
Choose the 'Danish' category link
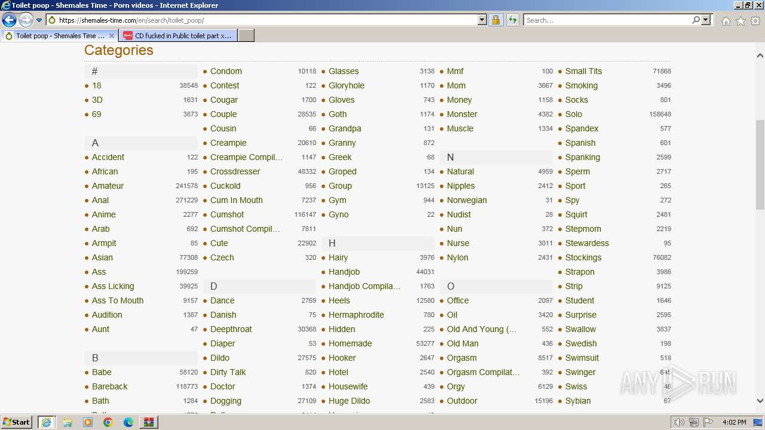tap(223, 315)
